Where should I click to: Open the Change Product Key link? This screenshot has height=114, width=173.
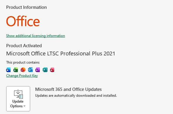point(22,76)
